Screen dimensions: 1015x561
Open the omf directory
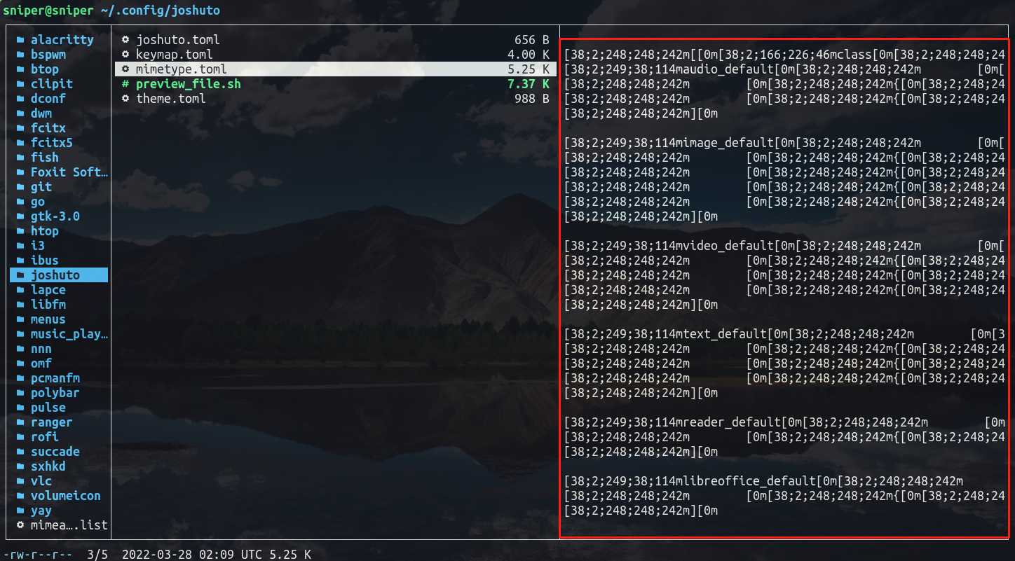tap(41, 363)
